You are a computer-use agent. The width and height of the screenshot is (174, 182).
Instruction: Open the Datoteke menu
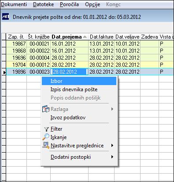pyautogui.click(x=44, y=4)
